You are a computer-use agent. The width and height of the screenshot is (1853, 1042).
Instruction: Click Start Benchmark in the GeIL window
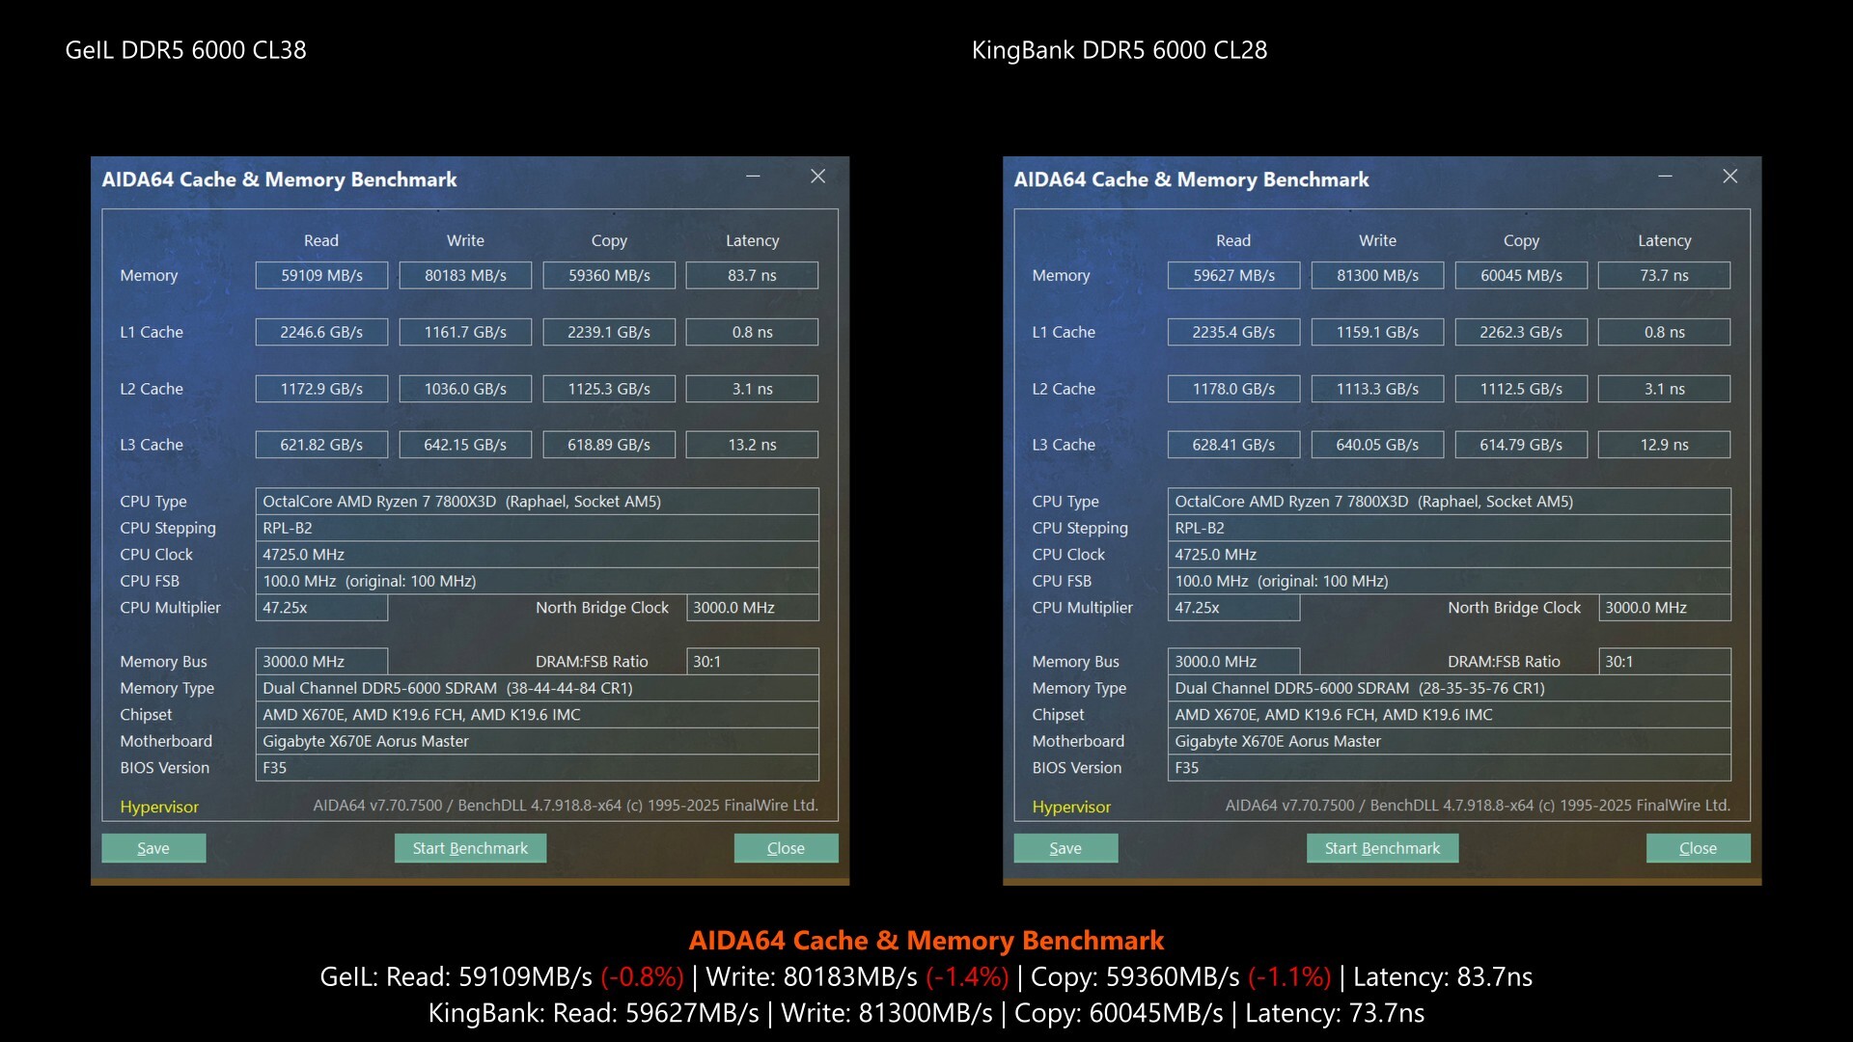(x=470, y=848)
